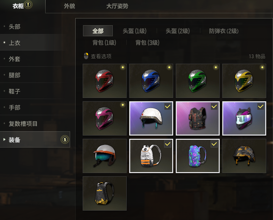273x220 pixels.
Task: Filter by 背包 (3级)
Action: tap(147, 42)
